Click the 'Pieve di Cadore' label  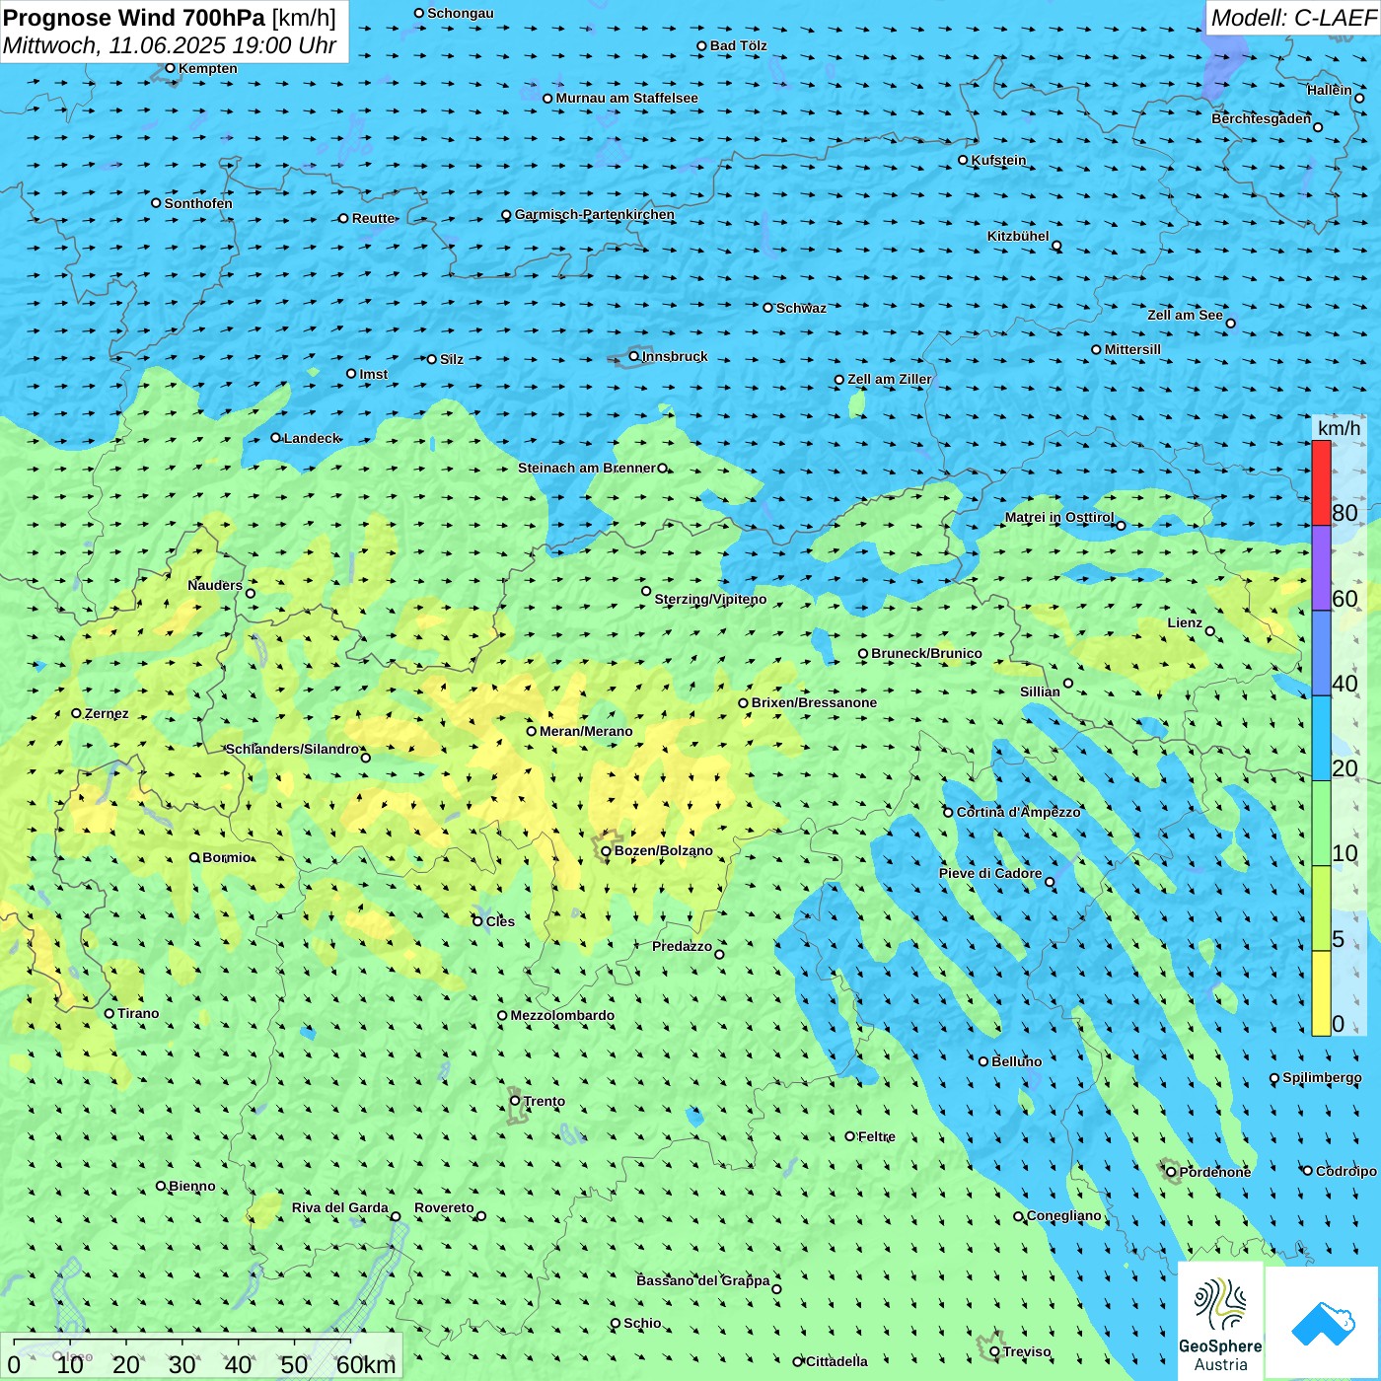pos(990,873)
